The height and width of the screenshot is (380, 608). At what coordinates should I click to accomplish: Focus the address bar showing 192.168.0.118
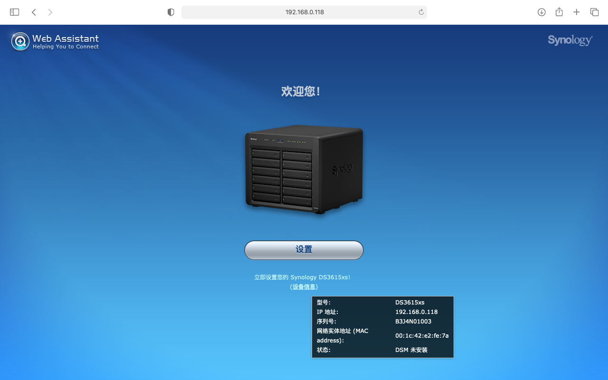coord(304,12)
